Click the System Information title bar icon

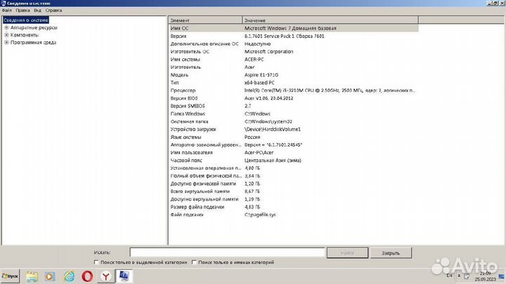pos(4,4)
